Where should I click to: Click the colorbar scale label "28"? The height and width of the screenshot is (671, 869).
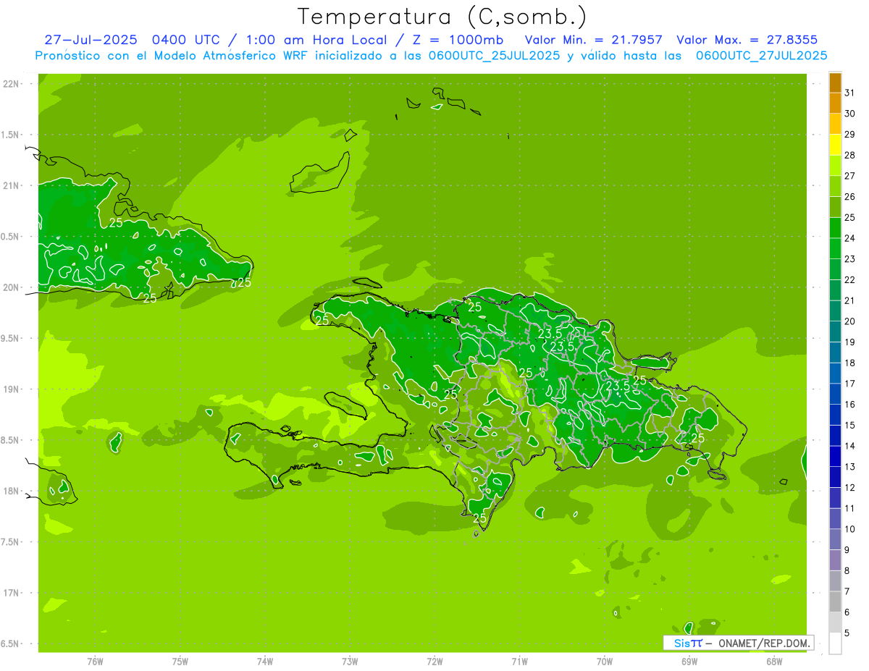pyautogui.click(x=850, y=155)
